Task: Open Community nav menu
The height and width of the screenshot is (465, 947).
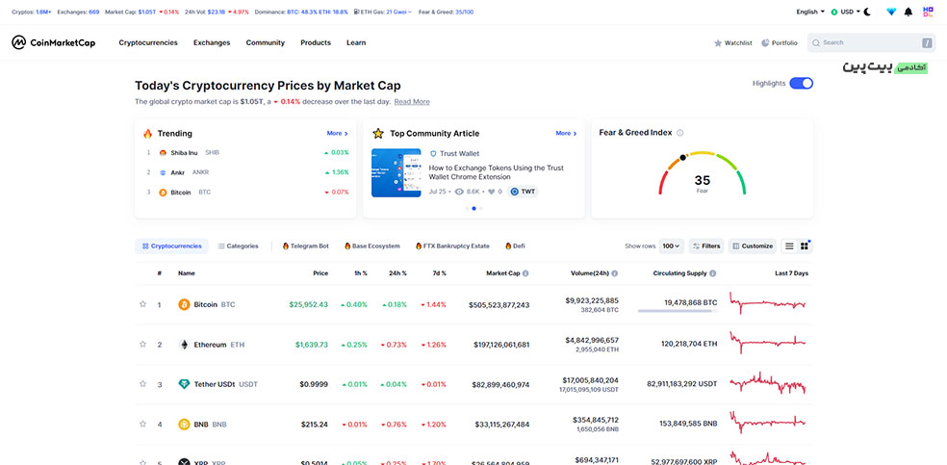Action: pyautogui.click(x=265, y=42)
